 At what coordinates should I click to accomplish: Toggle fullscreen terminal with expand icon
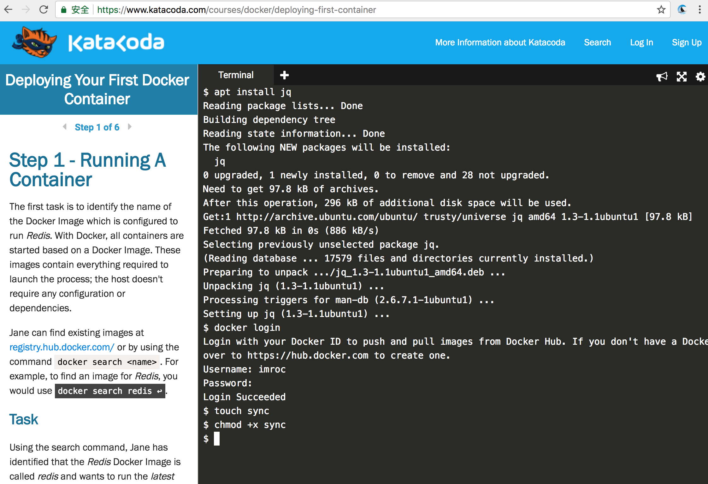click(x=681, y=76)
